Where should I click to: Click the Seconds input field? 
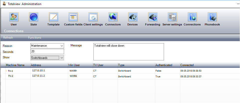coord(47,51)
